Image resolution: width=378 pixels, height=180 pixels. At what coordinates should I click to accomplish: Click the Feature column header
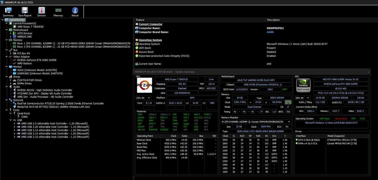click(x=200, y=20)
